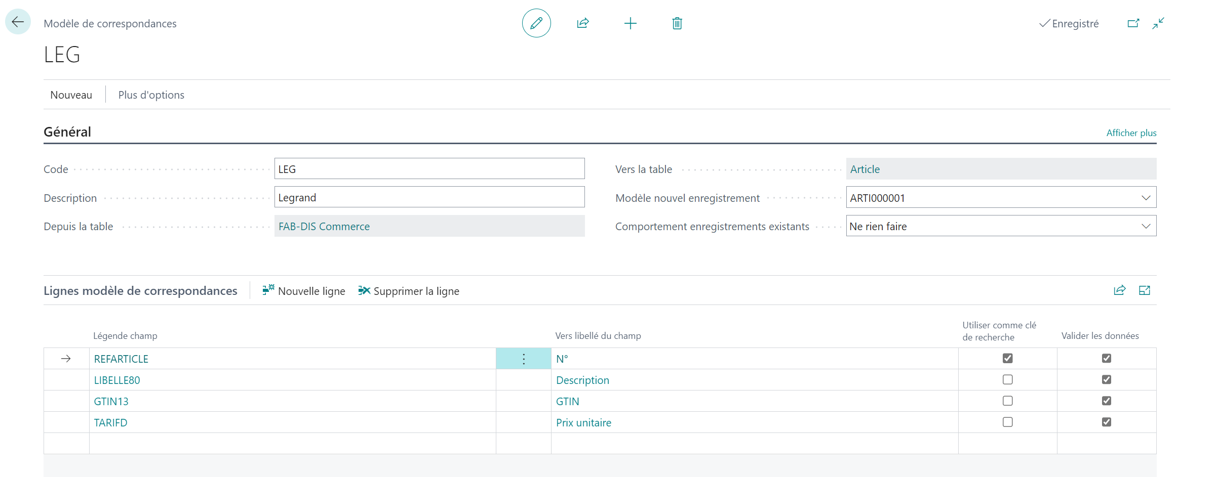Uncheck Valider les données for GTIN13
The image size is (1217, 477).
click(1107, 401)
